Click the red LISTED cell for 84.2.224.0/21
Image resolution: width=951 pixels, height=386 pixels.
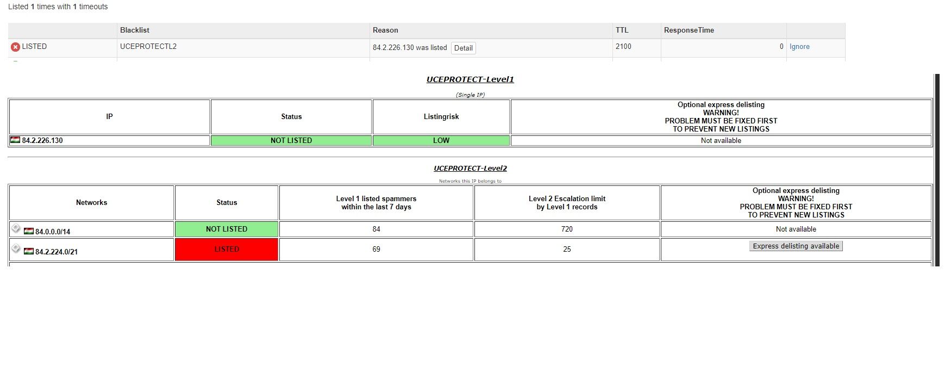click(x=227, y=249)
